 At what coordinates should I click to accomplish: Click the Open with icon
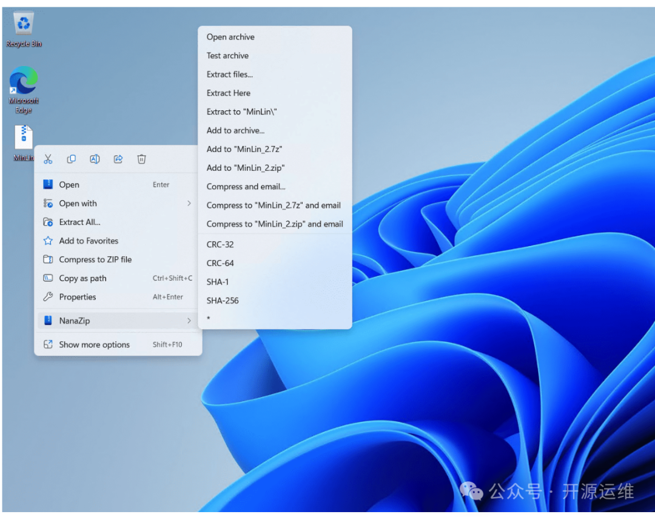48,204
